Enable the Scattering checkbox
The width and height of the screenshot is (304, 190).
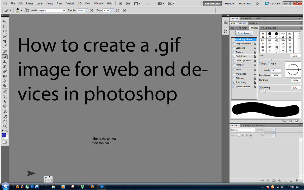[x=234, y=48]
